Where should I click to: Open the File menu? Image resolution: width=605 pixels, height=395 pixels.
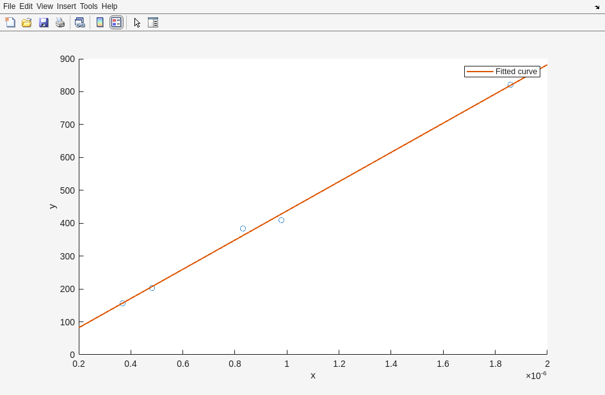pos(9,6)
